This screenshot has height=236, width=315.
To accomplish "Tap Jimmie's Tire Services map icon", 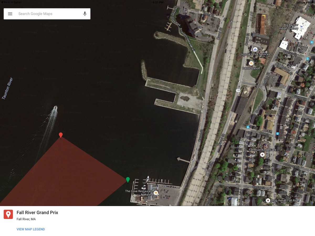I will [255, 49].
